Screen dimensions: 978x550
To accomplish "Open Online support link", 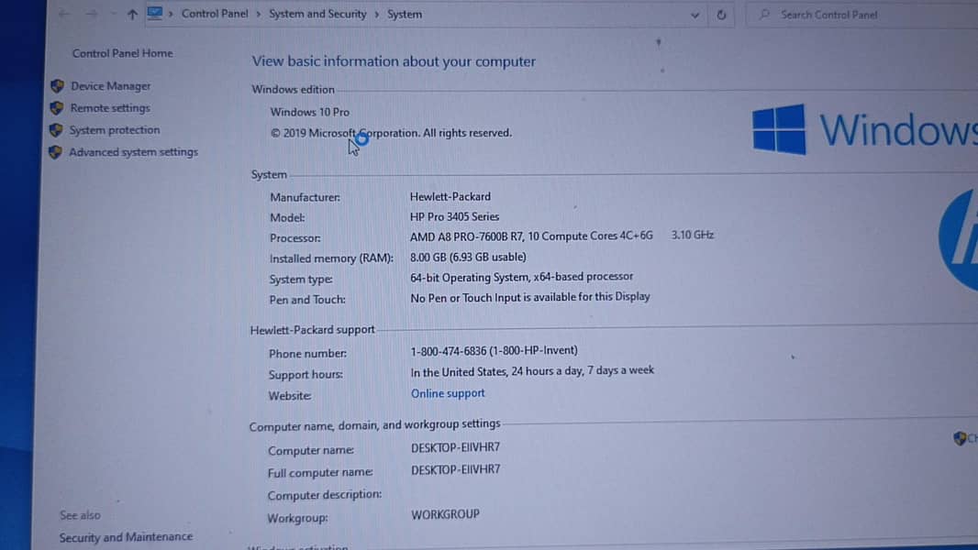I will tap(447, 393).
